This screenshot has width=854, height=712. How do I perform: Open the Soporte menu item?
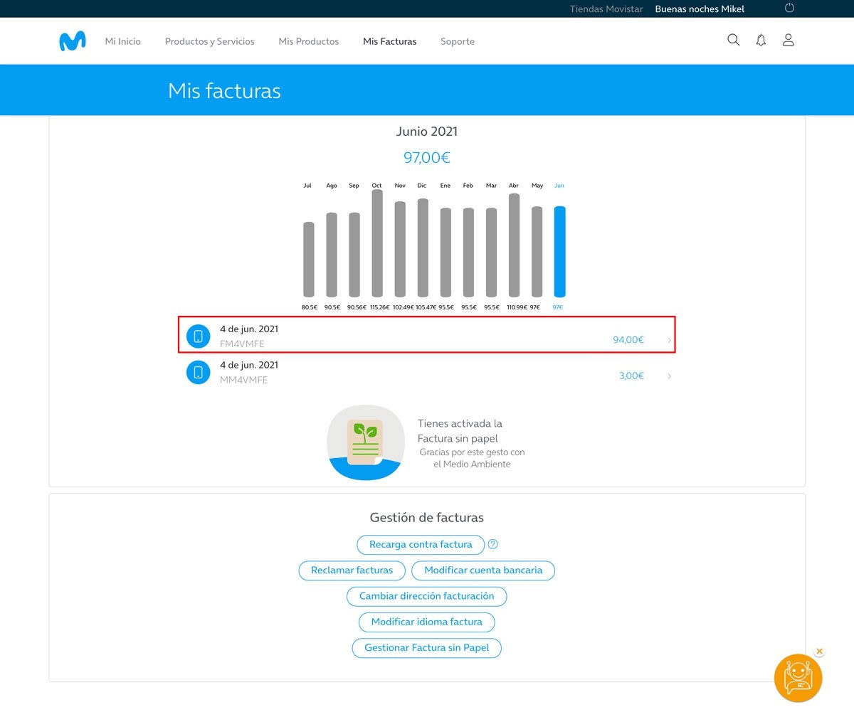(x=457, y=41)
